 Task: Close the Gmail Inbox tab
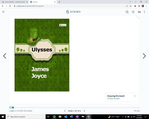click(27, 2)
